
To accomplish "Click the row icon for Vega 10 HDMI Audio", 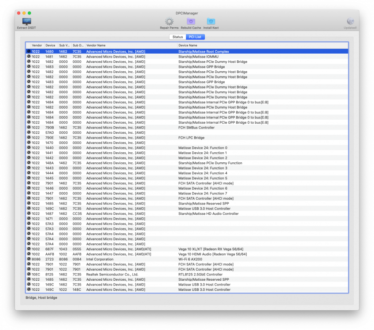I will click(x=29, y=254).
